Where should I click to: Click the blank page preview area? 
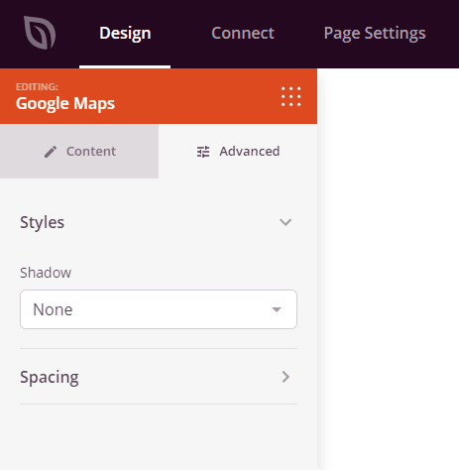(389, 269)
